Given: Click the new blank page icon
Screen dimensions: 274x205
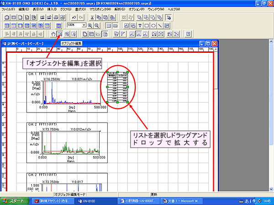Looking at the screenshot, I should click(x=20, y=17).
